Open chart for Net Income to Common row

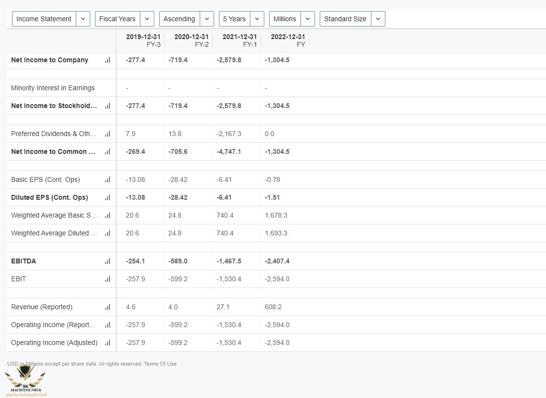point(107,152)
